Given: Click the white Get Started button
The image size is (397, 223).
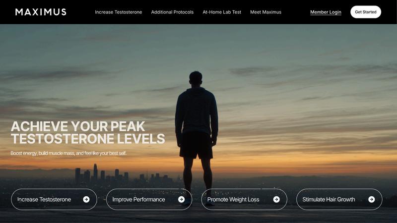Looking at the screenshot, I should tap(366, 12).
